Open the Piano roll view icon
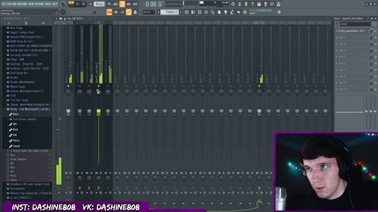The image size is (378, 212). click(193, 12)
